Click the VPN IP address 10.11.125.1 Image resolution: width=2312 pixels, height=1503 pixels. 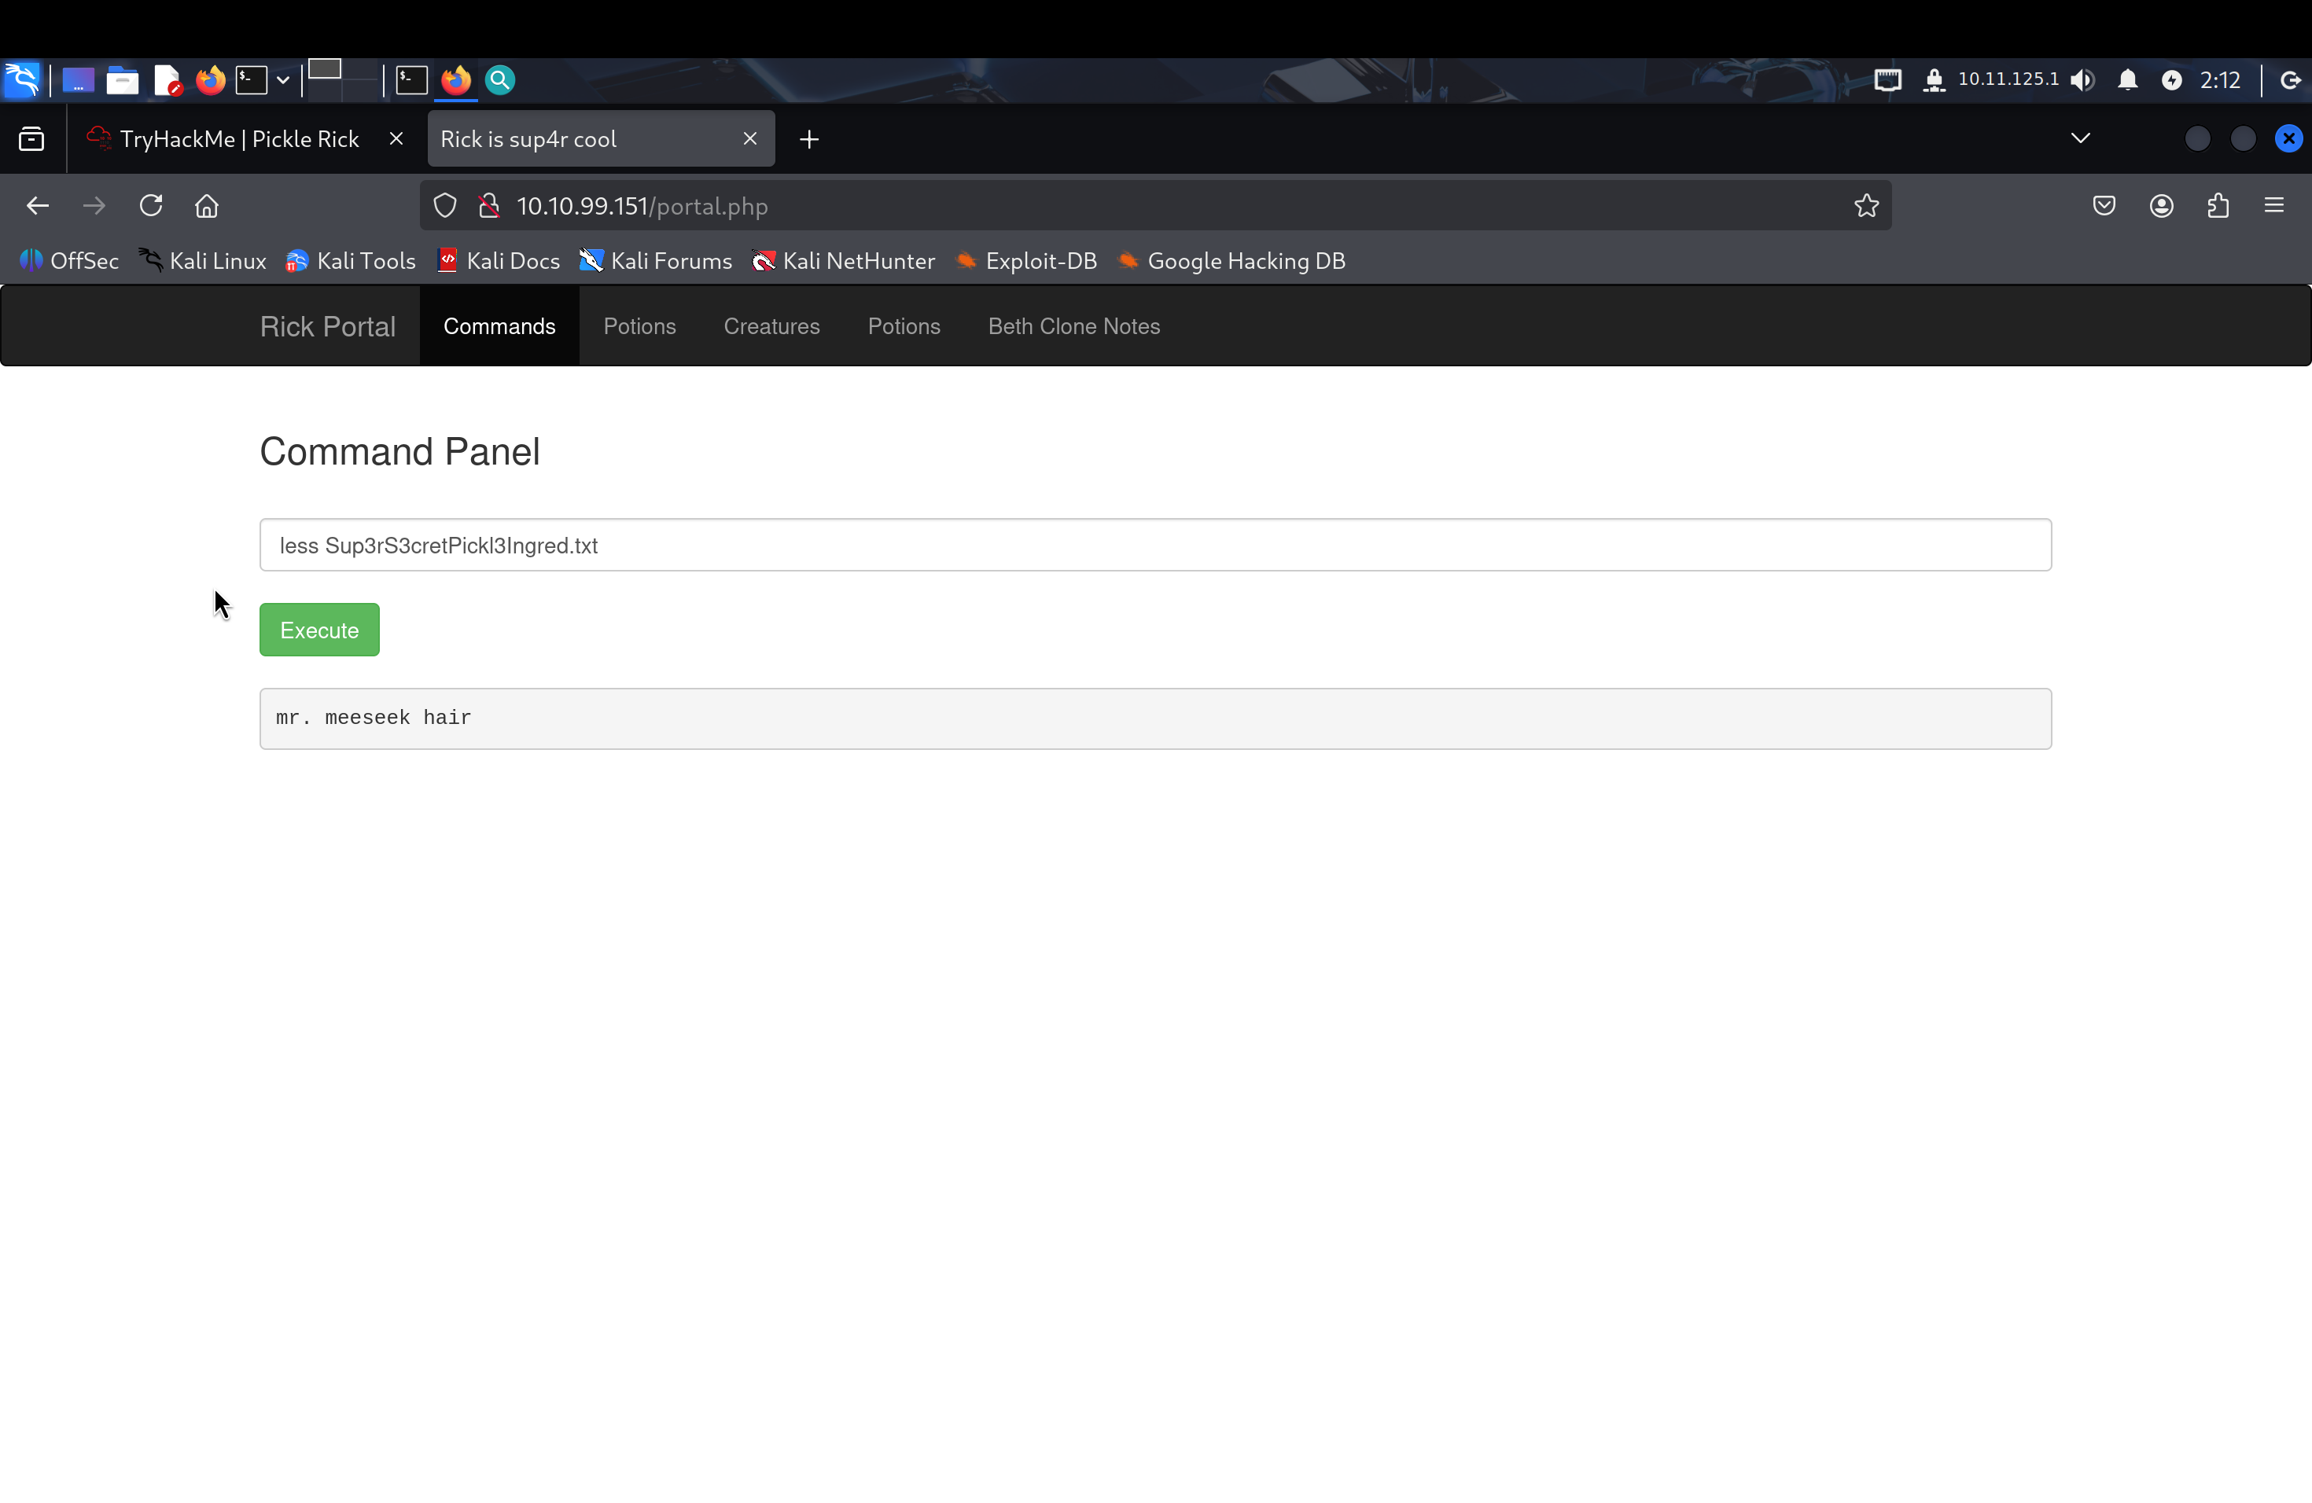pos(2008,79)
